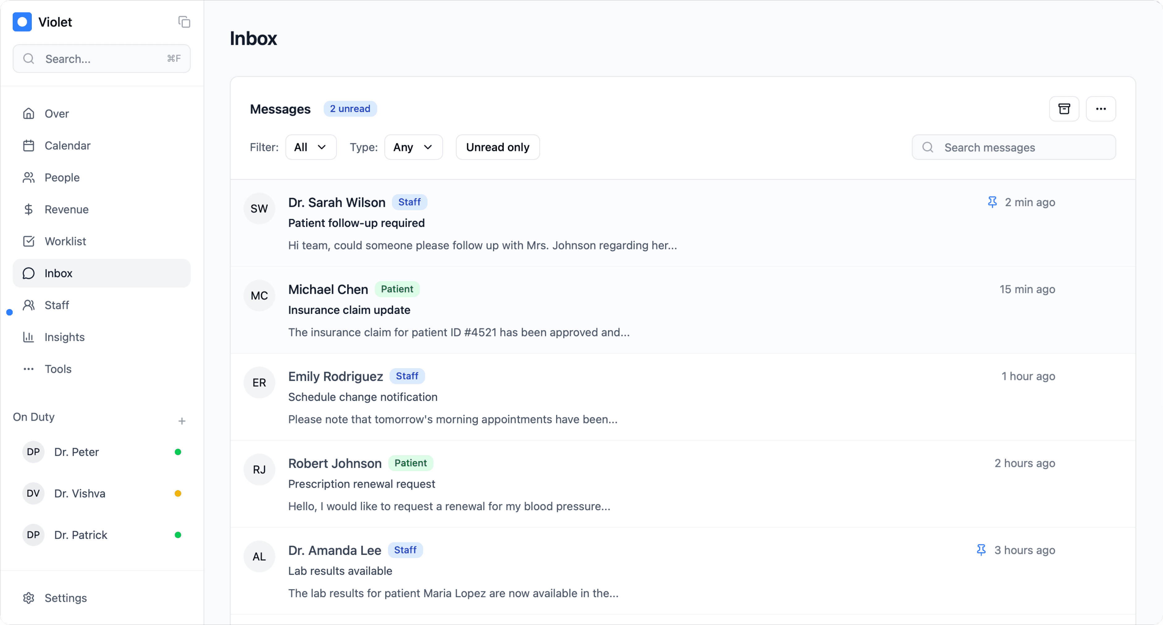Image resolution: width=1163 pixels, height=625 pixels.
Task: Navigate to Revenue
Action: coord(102,209)
